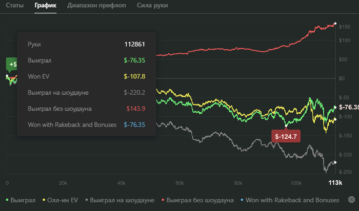
Task: Click the Руки label in tooltip
Action: tap(34, 45)
